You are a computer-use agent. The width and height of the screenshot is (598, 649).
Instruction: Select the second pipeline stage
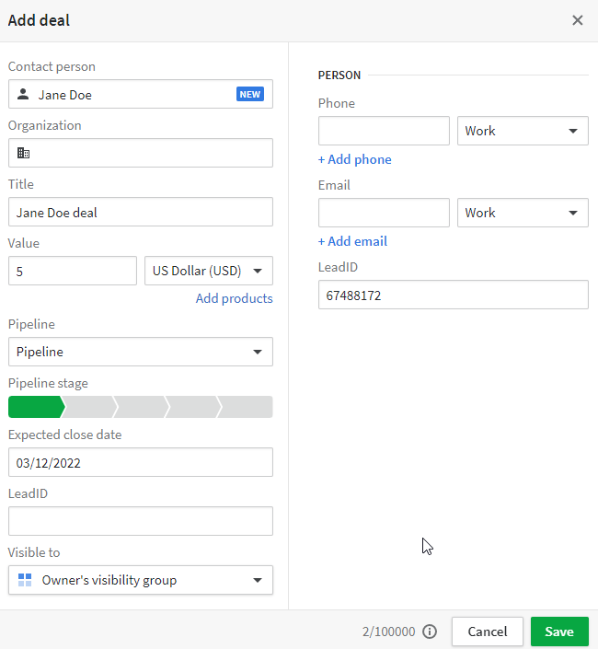coord(89,407)
